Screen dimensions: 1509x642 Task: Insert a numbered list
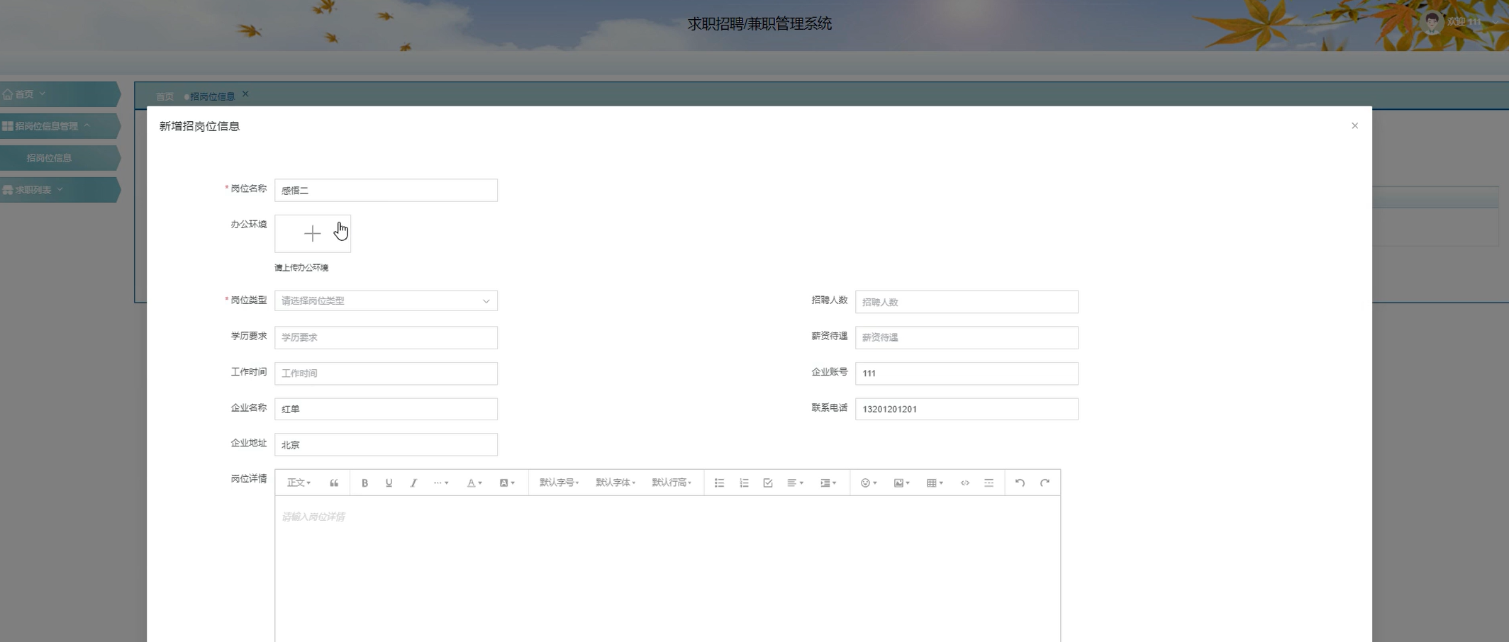[744, 483]
